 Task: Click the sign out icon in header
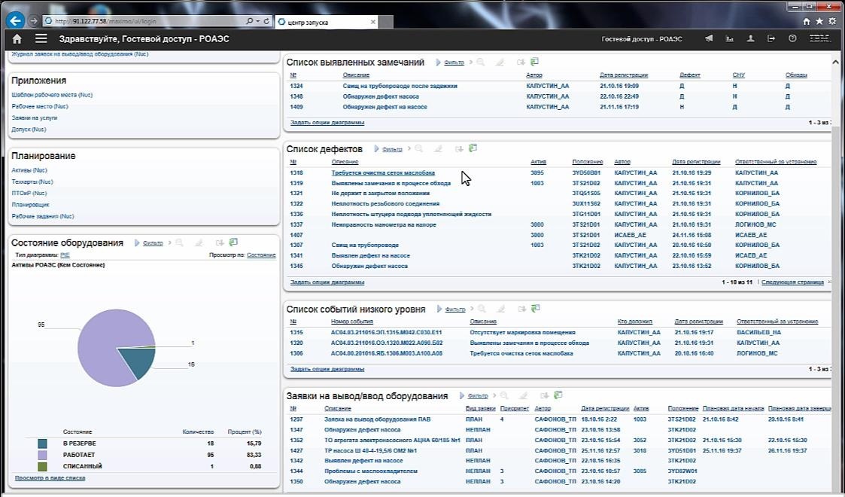[771, 39]
